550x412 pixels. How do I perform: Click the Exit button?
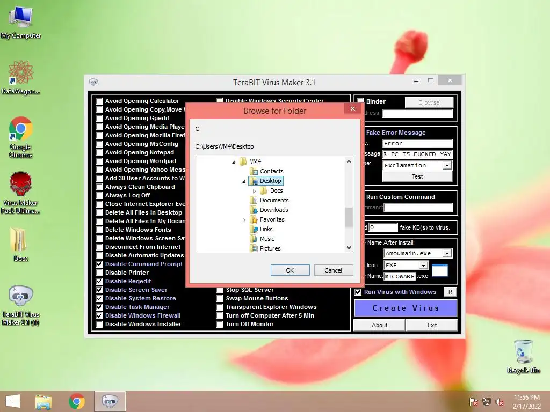[432, 326]
